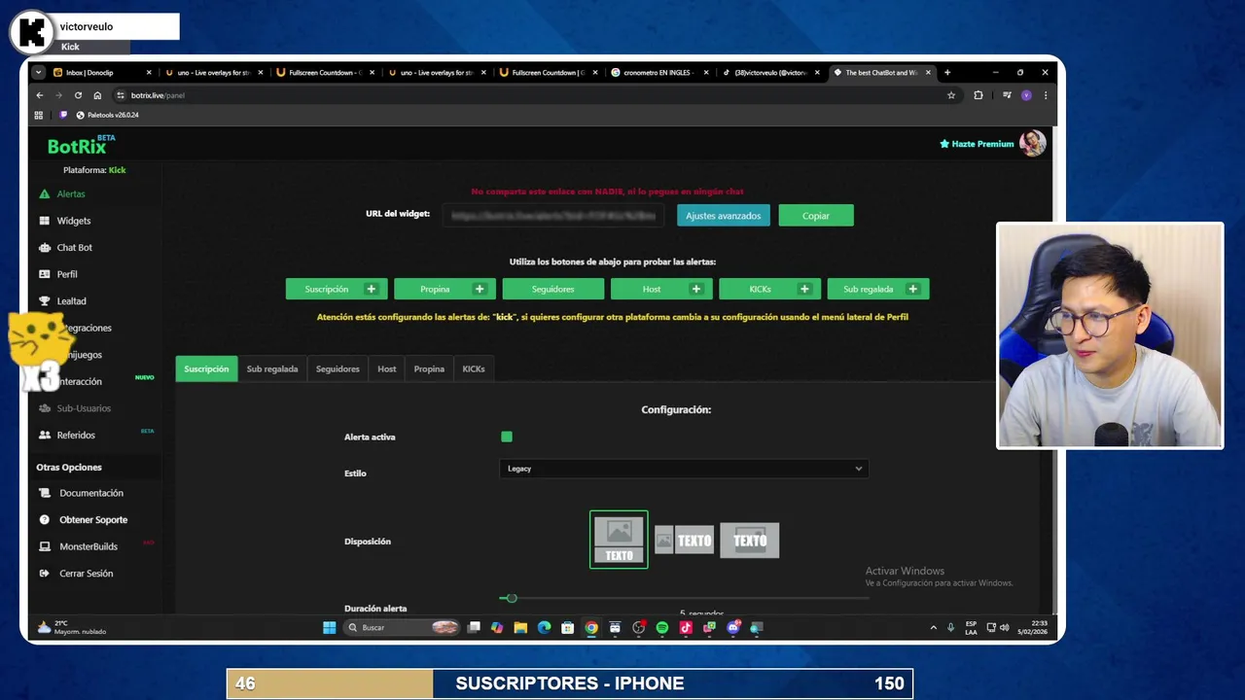The width and height of the screenshot is (1245, 700).
Task: Switch to (38)victorveulo browser tab
Action: [770, 72]
